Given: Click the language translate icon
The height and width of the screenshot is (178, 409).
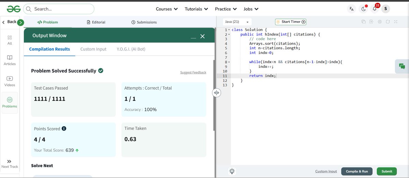Looking at the screenshot, I should pos(351,9).
